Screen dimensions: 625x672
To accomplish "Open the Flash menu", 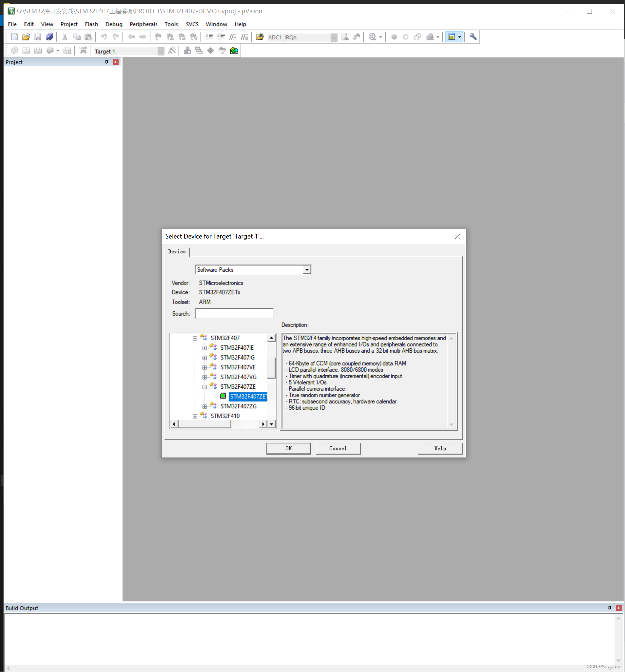I will click(91, 24).
